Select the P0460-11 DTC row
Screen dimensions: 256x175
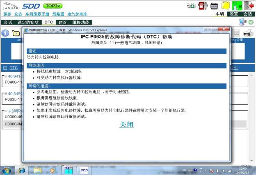click(13, 82)
